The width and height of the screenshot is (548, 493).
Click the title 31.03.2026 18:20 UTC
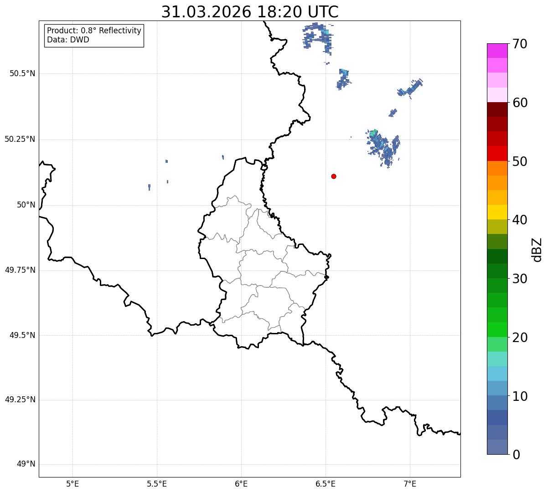[250, 12]
